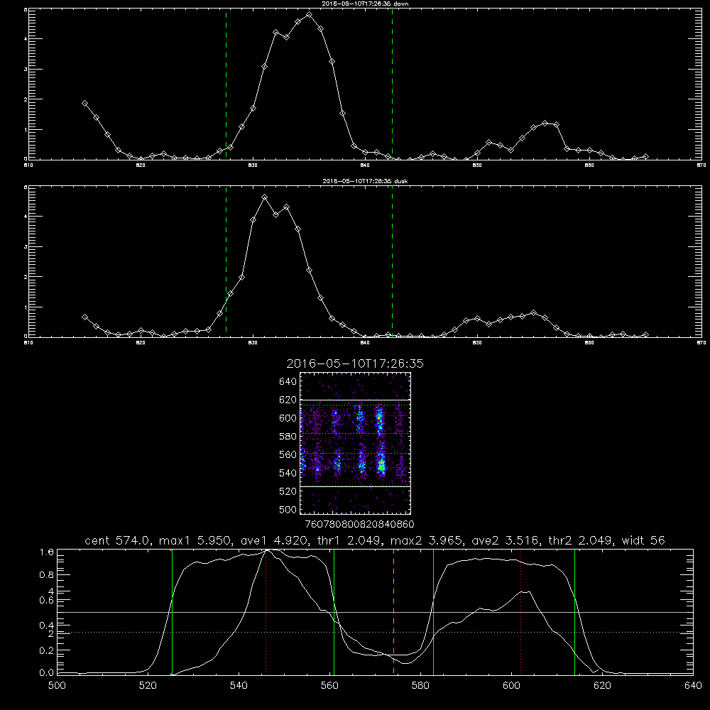This screenshot has width=710, height=710.
Task: Click the y-axis label "0.0" of bottom plot
Action: point(47,673)
